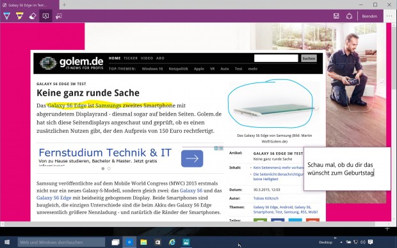Select the Clip tool
The height and width of the screenshot is (248, 397).
59,16
